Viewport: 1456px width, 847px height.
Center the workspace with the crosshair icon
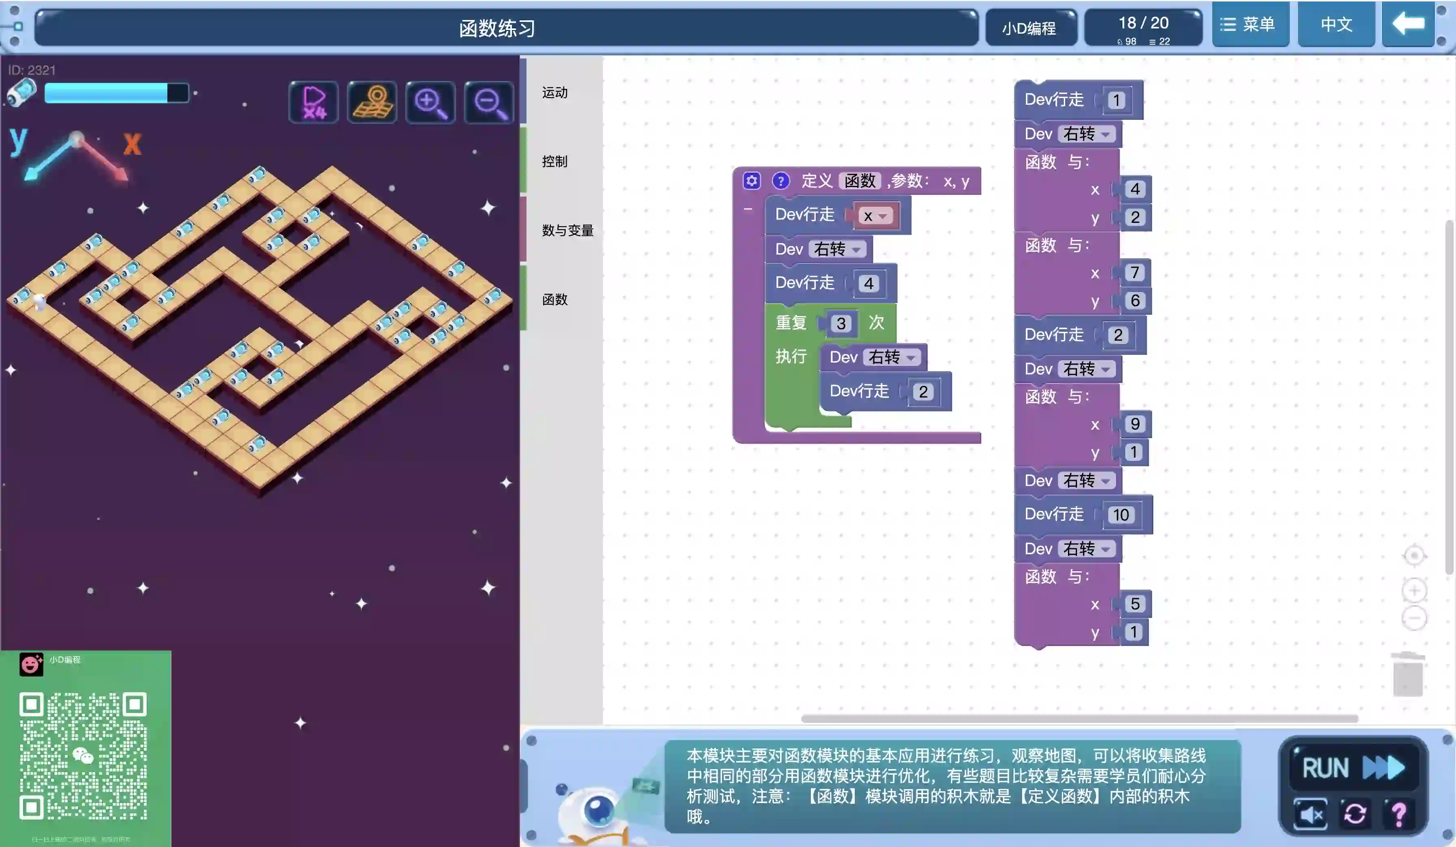1414,556
